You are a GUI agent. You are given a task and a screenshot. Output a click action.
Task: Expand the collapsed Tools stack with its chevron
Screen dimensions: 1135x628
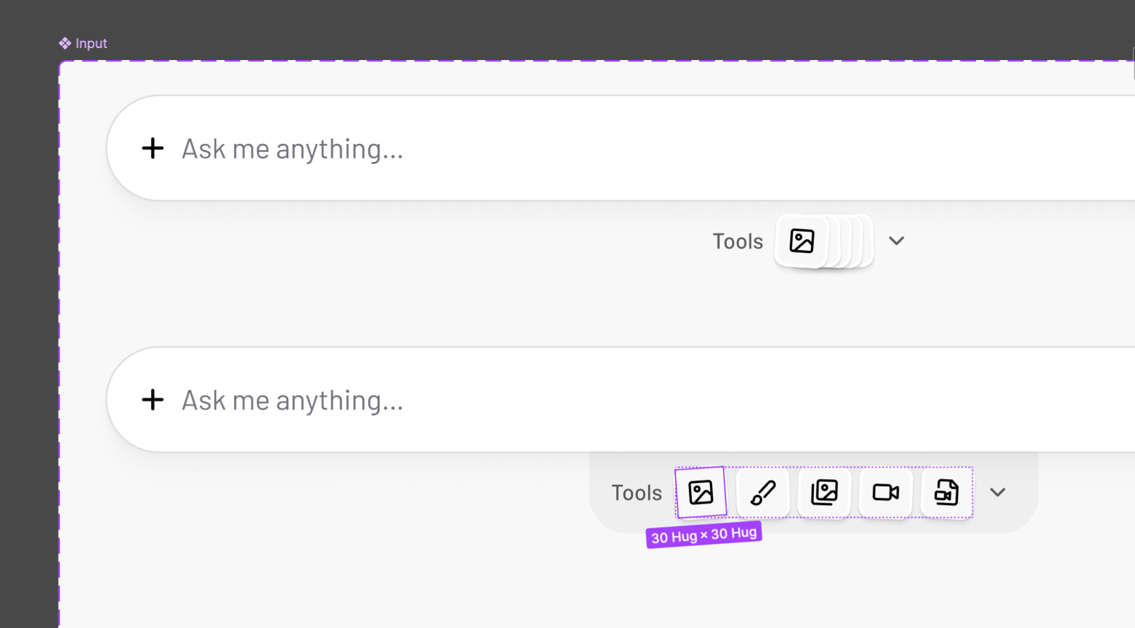point(896,241)
